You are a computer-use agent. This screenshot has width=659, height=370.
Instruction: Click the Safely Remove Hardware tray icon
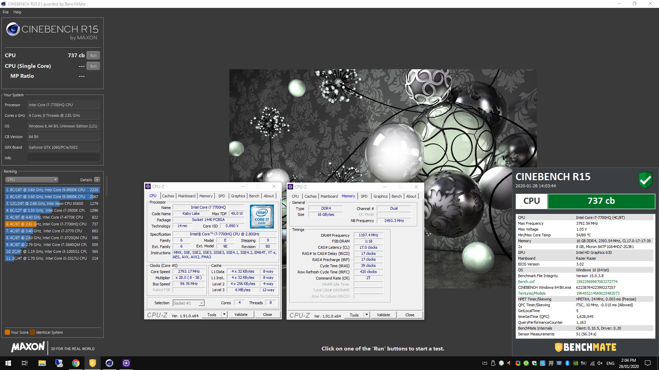click(x=493, y=363)
